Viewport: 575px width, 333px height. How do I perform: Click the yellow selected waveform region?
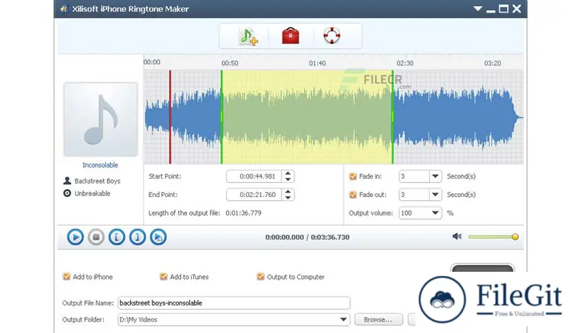[307, 117]
